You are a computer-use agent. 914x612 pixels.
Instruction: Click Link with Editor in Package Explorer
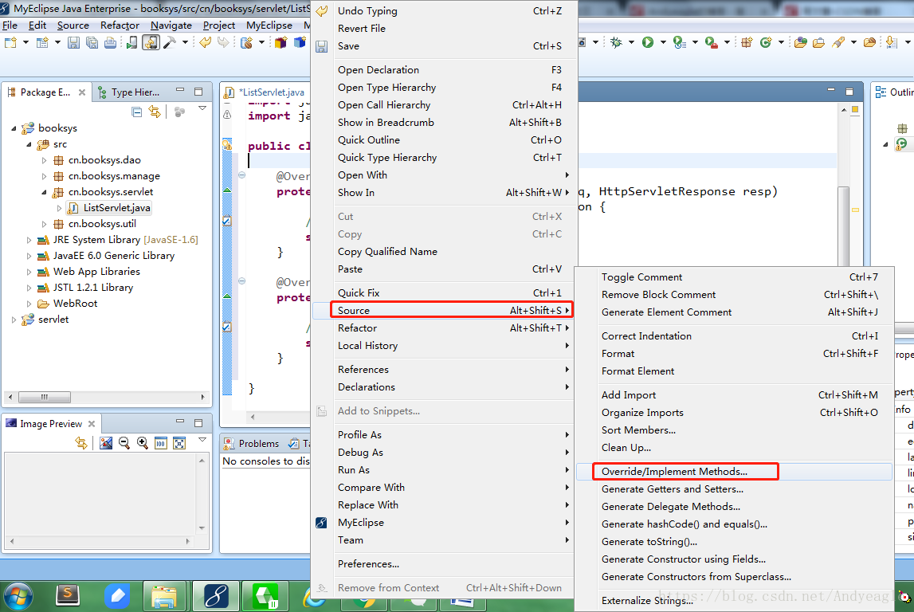pos(155,112)
